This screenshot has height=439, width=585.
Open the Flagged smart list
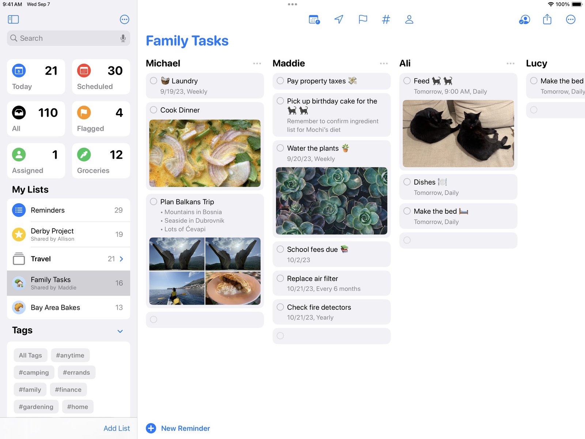[101, 119]
